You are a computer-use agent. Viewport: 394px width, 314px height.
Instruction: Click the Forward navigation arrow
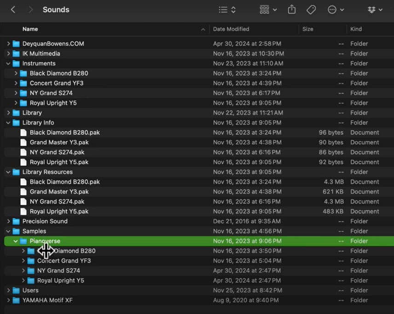pyautogui.click(x=30, y=10)
